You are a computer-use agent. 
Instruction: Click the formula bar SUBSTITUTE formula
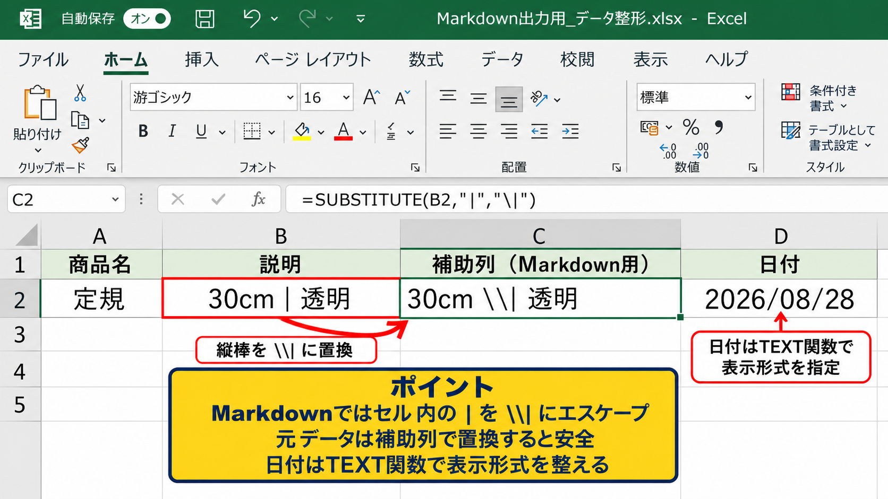[x=419, y=200]
